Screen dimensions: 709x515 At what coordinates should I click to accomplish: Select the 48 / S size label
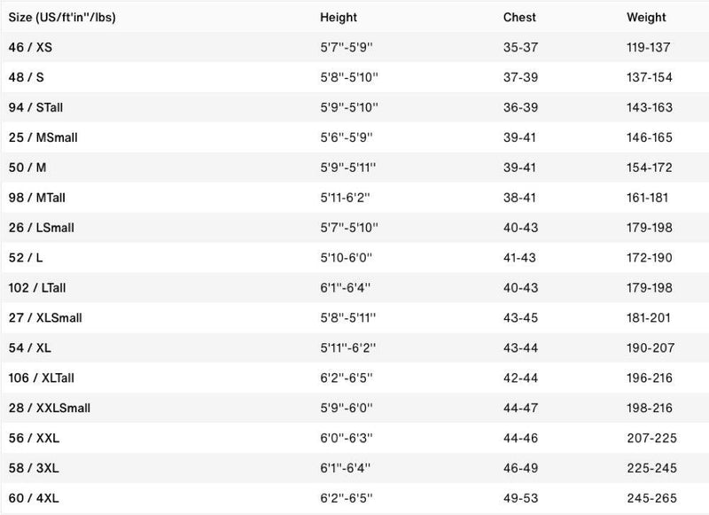click(26, 77)
